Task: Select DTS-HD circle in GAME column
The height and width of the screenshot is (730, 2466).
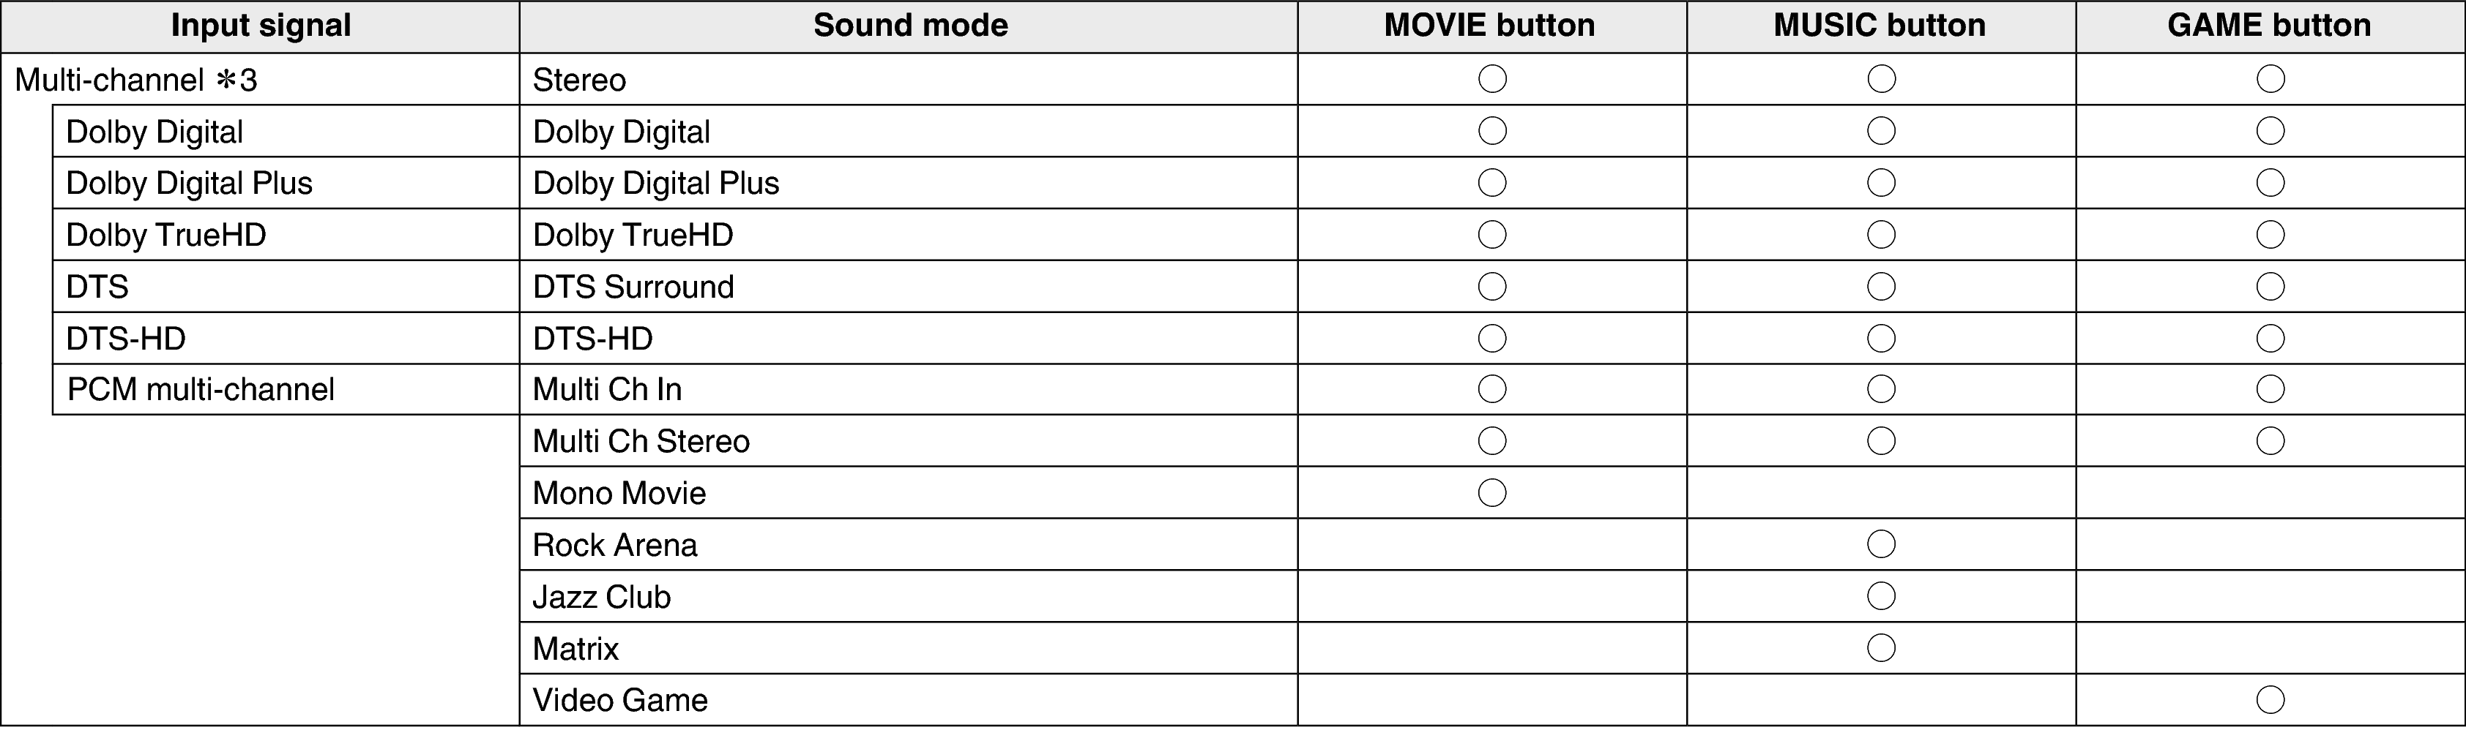Action: pyautogui.click(x=2270, y=338)
